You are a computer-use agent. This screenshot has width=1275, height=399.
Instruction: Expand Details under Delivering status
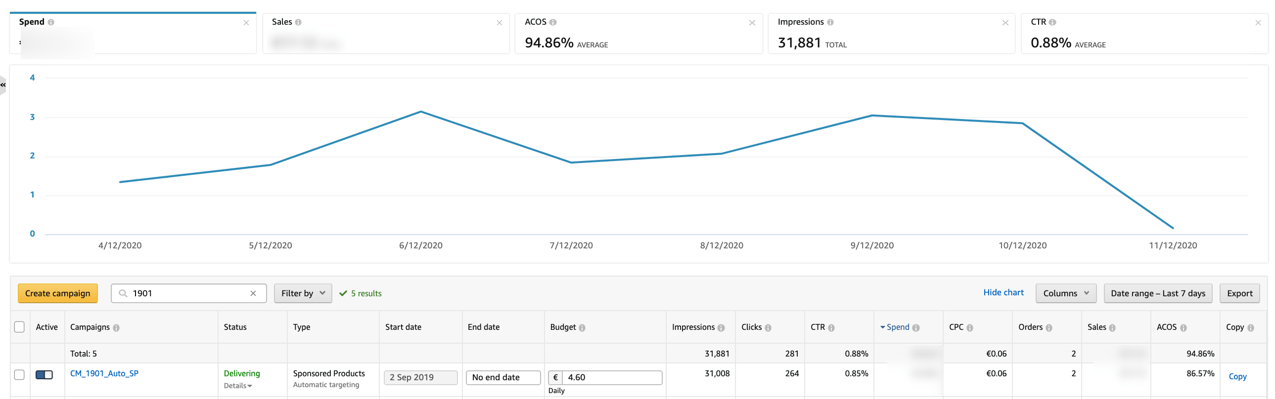pyautogui.click(x=237, y=386)
